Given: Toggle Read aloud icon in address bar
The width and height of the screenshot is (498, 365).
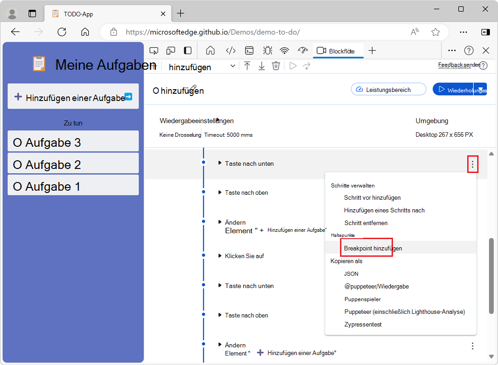Looking at the screenshot, I should tap(415, 32).
